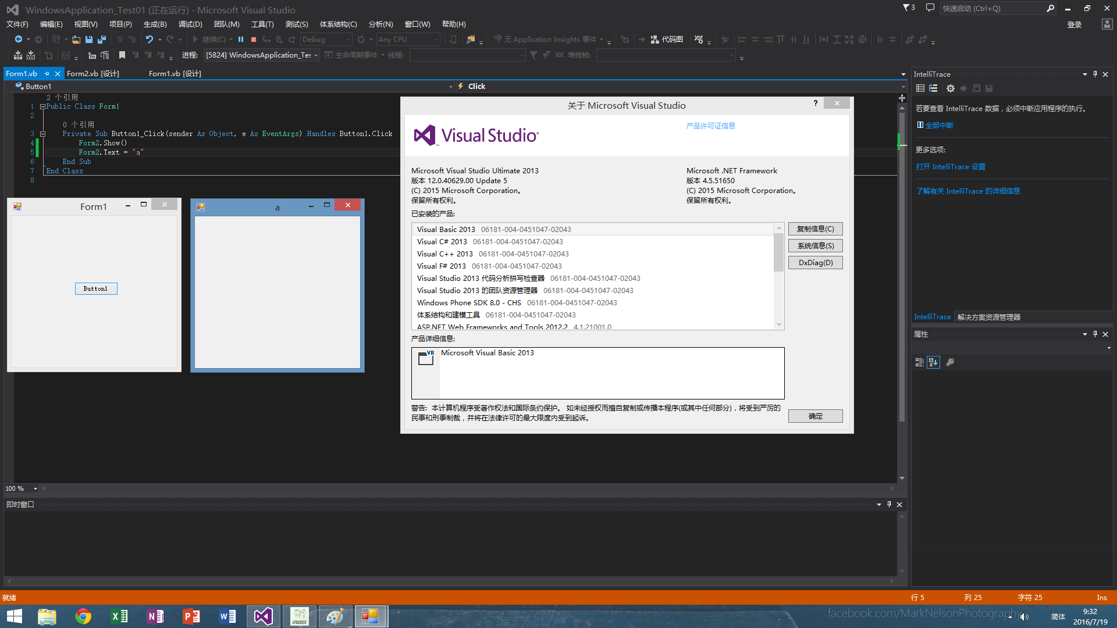Viewport: 1117px width, 628px height.
Task: Toggle auto-hide pin on the 属性 panel
Action: [x=1095, y=334]
